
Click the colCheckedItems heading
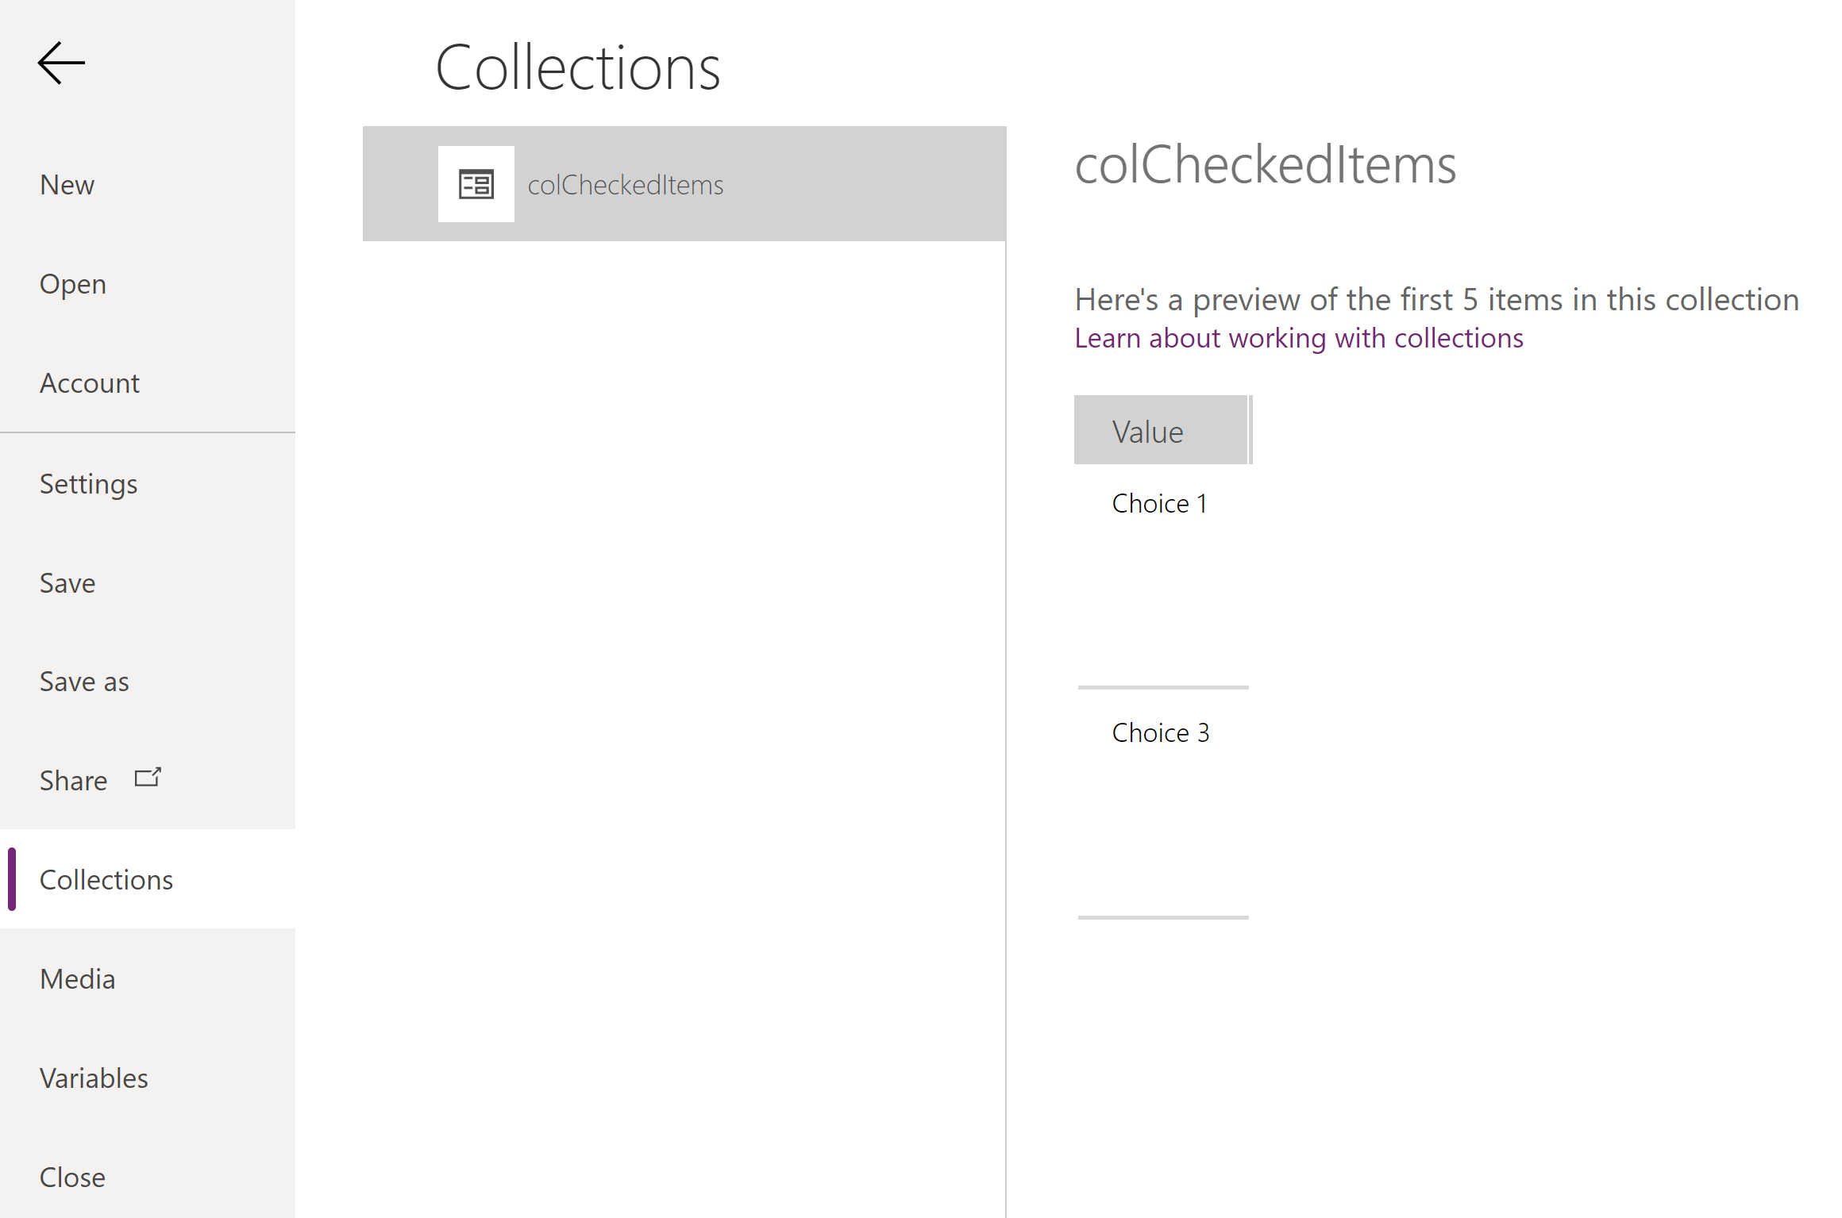pyautogui.click(x=1266, y=165)
